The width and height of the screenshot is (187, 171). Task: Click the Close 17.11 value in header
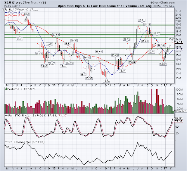(x=115, y=6)
